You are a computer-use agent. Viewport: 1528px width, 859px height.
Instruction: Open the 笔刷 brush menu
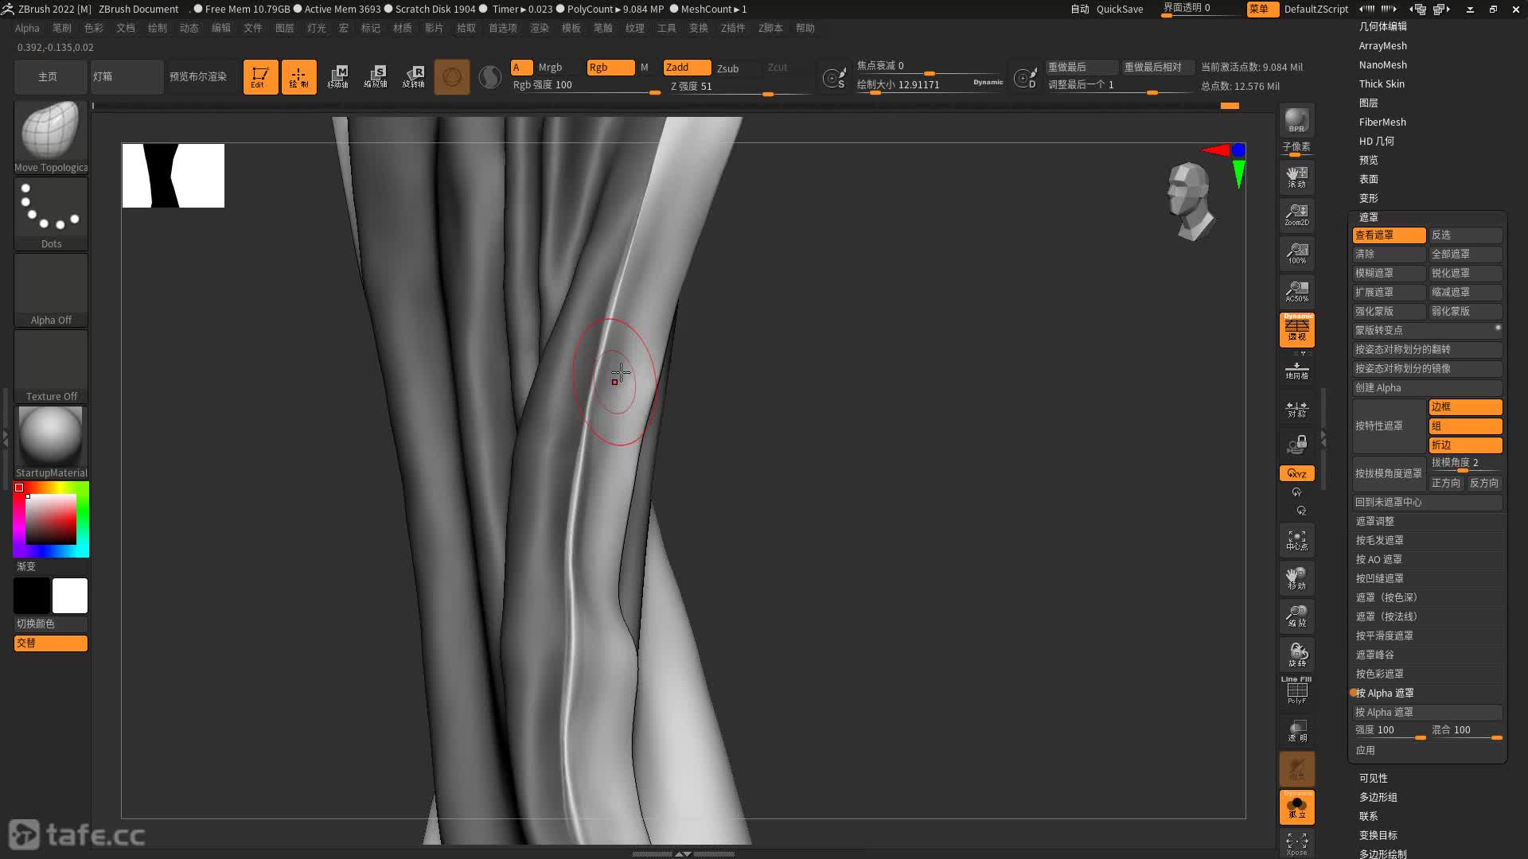click(62, 28)
